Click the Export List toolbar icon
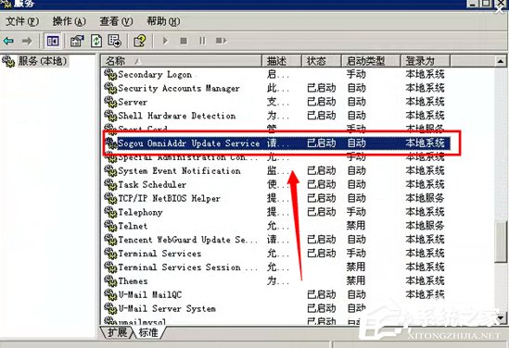Viewport: 509px width, 348px height. point(115,41)
